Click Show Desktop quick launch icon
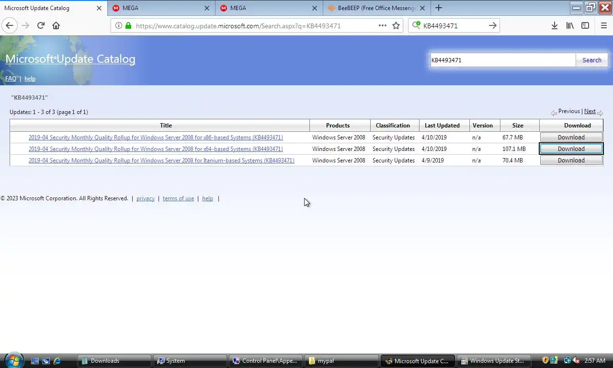This screenshot has height=368, width=613. coord(35,361)
